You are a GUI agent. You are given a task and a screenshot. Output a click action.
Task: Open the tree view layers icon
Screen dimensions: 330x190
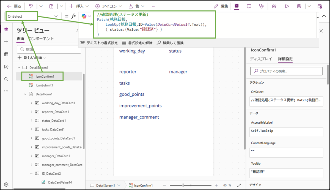pyautogui.click(x=6, y=29)
